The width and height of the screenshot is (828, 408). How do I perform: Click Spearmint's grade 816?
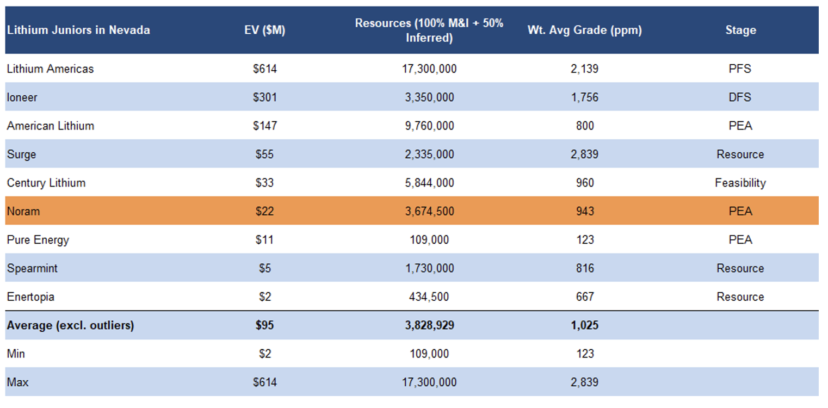pyautogui.click(x=585, y=268)
